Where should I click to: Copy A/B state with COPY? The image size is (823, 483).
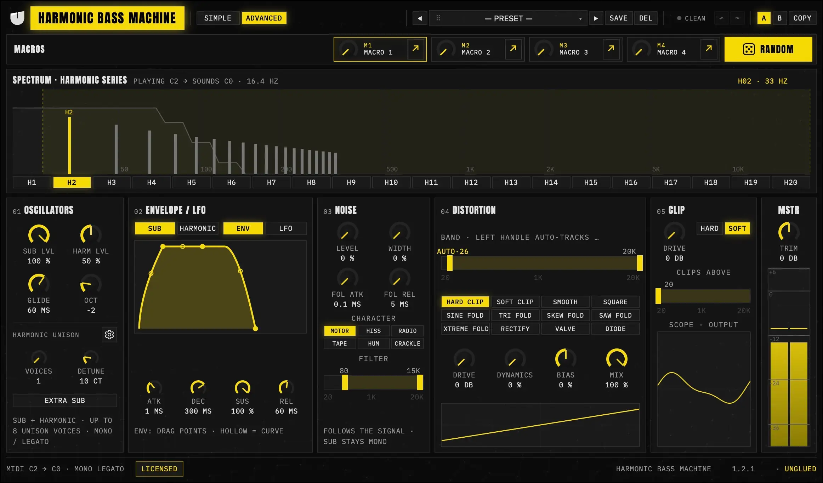pos(802,18)
